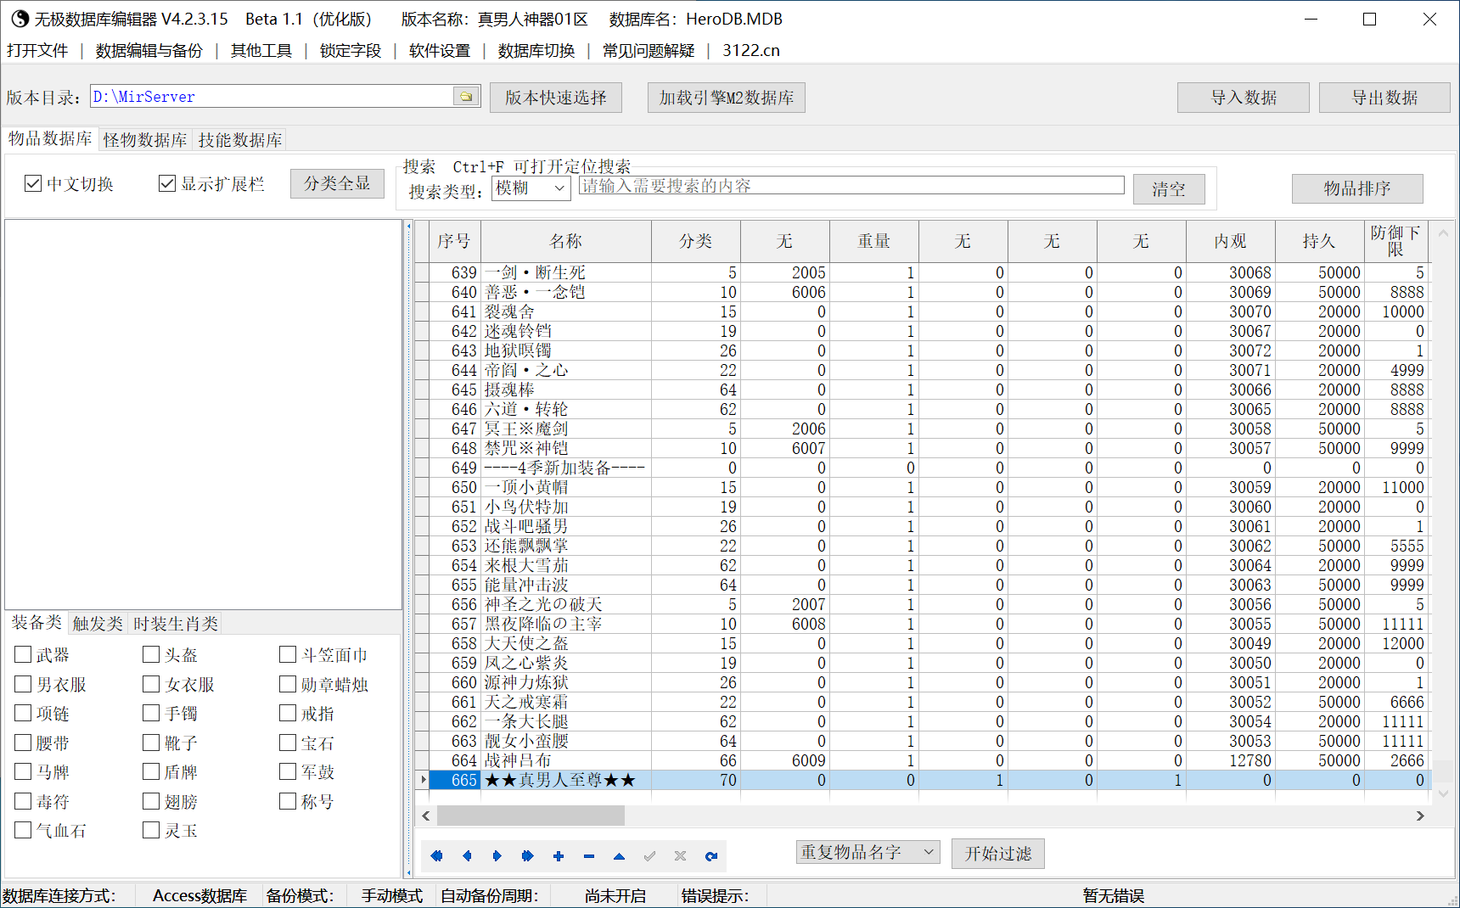Go to previous record arrow

[x=467, y=856]
